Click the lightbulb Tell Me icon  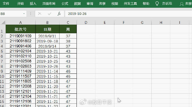tap(157, 4)
